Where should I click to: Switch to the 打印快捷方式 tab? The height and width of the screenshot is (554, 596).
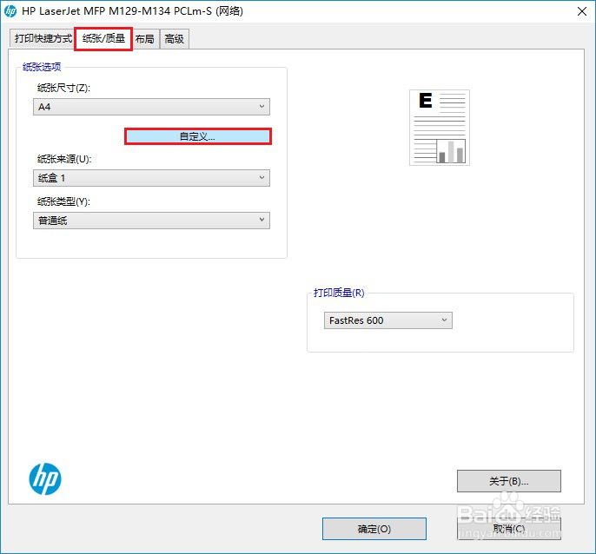point(43,38)
